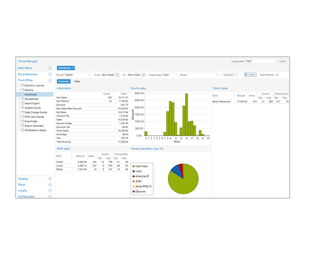Click the BFast shift row
Viewport: 318px width, 255px height.
[x=92, y=169]
